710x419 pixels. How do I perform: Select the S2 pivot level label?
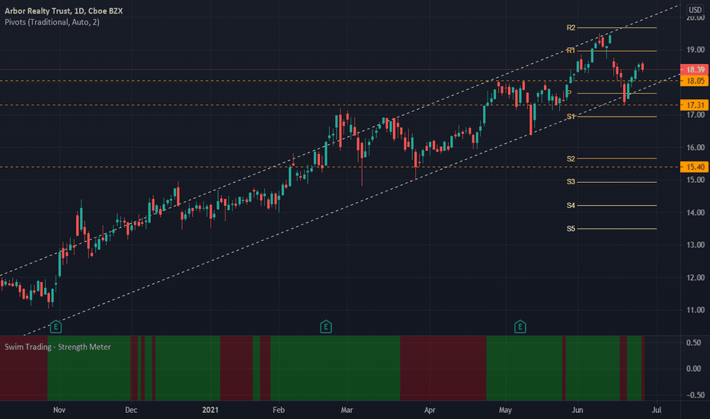(571, 159)
